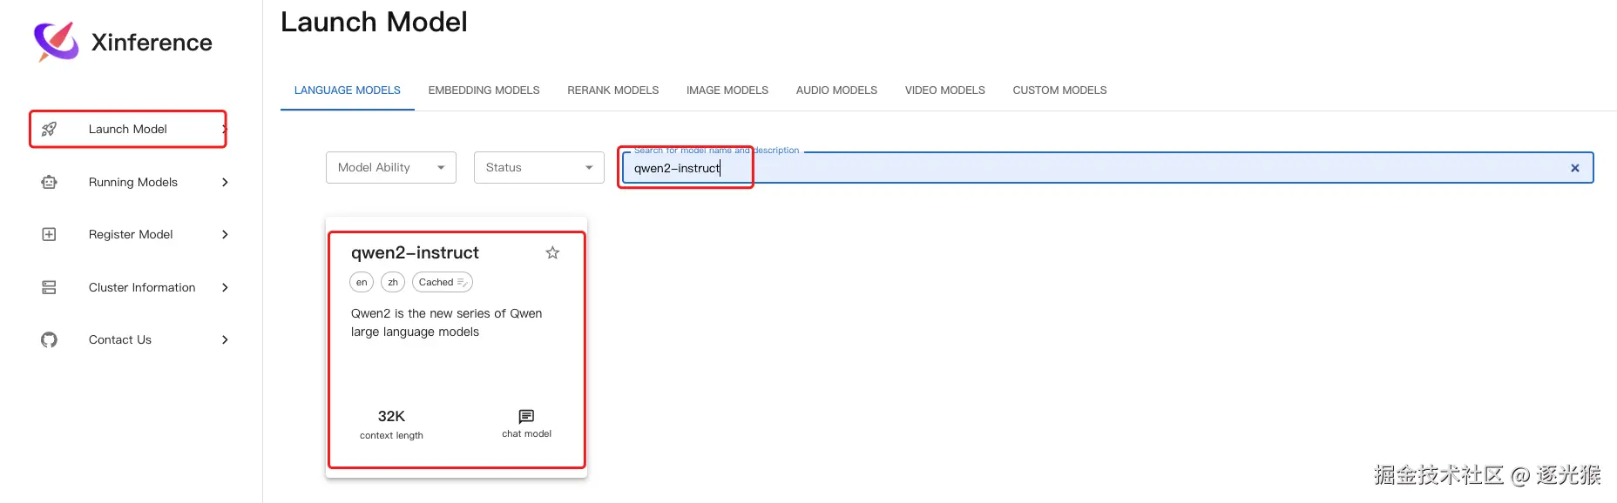Select Launch Model in the sidebar
1617x503 pixels.
[128, 129]
